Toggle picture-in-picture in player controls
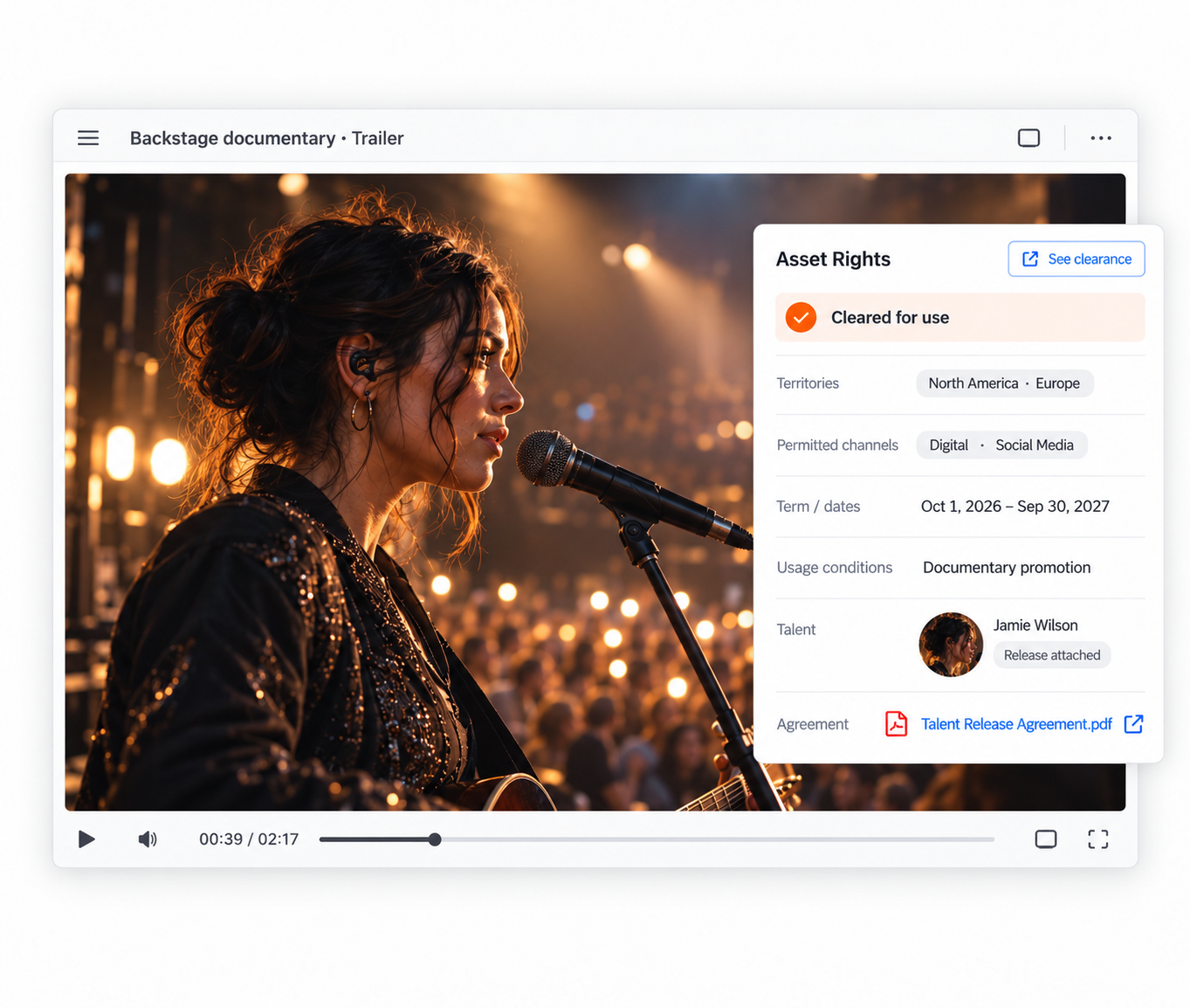This screenshot has height=1008, width=1190. pyautogui.click(x=1046, y=839)
